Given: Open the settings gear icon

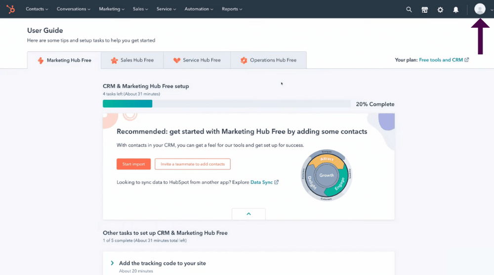Looking at the screenshot, I should click(x=440, y=9).
